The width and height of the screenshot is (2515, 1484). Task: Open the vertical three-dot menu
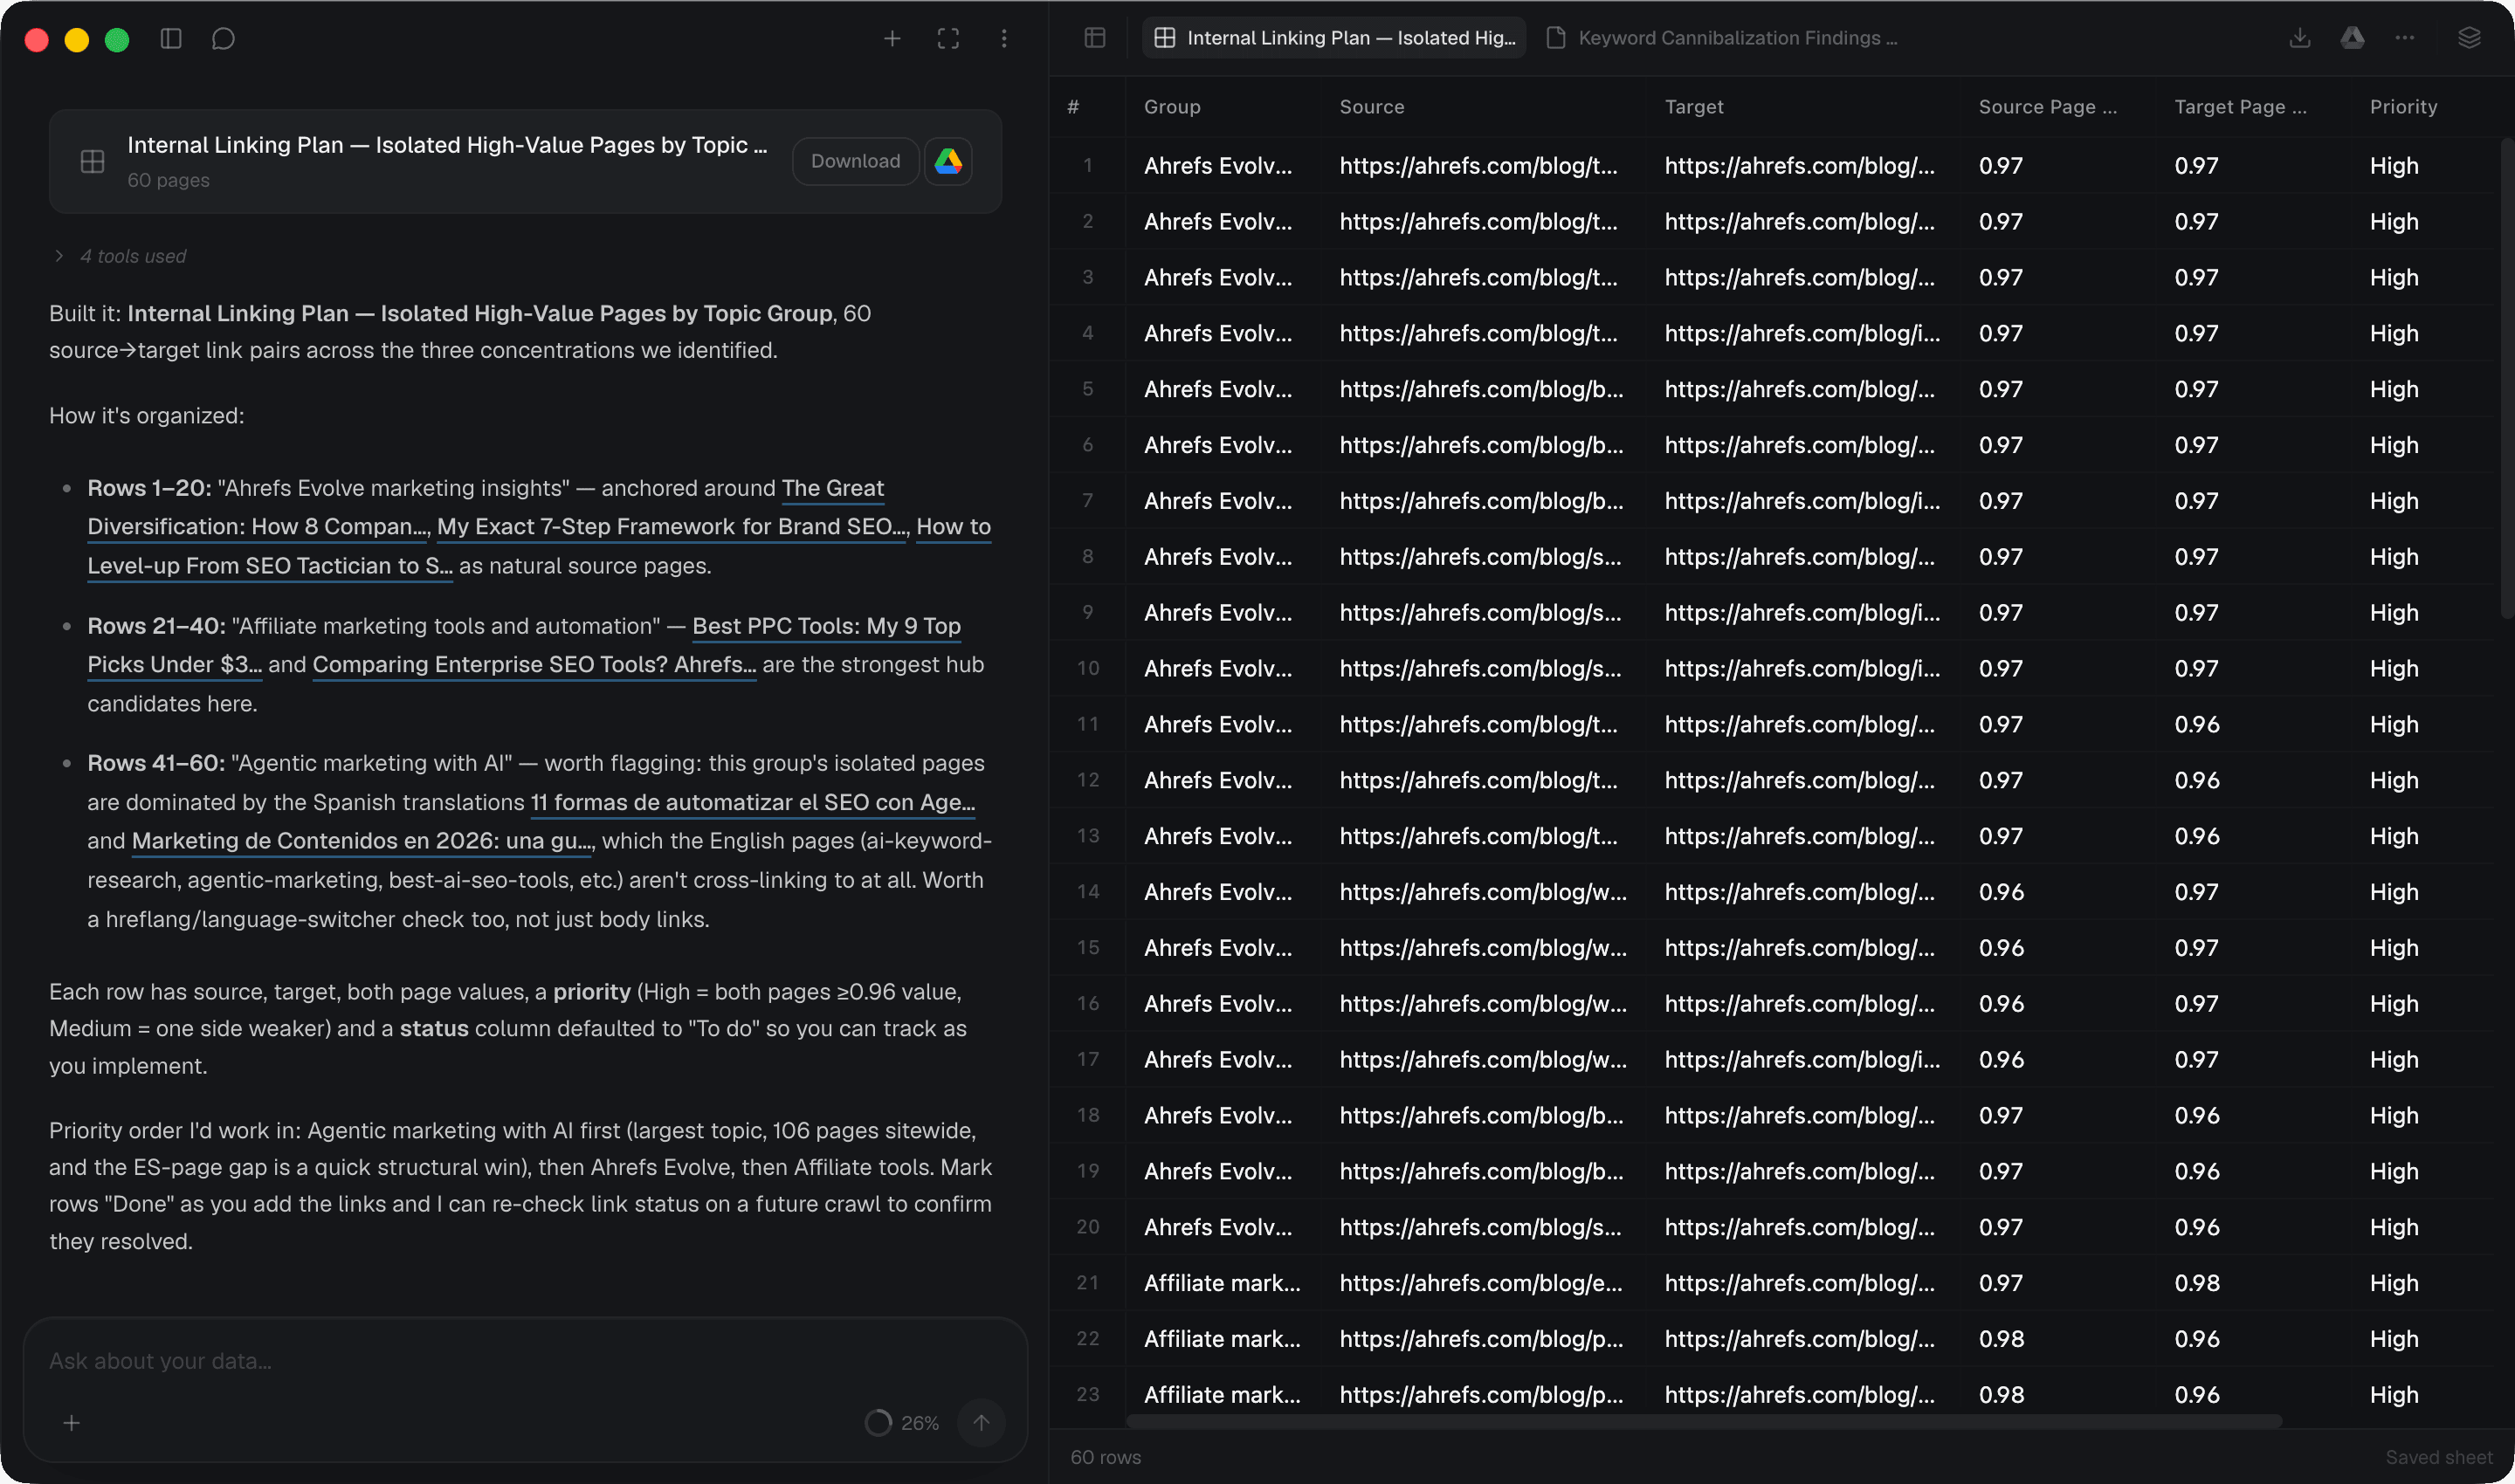coord(1004,38)
